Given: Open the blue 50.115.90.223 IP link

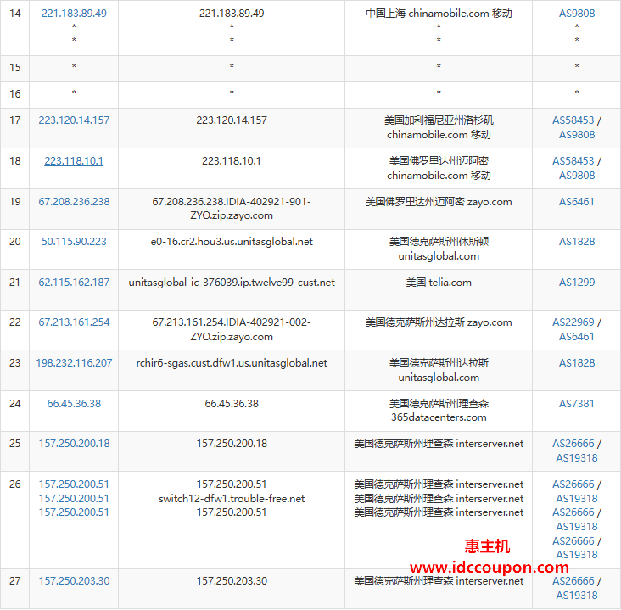Looking at the screenshot, I should (74, 242).
